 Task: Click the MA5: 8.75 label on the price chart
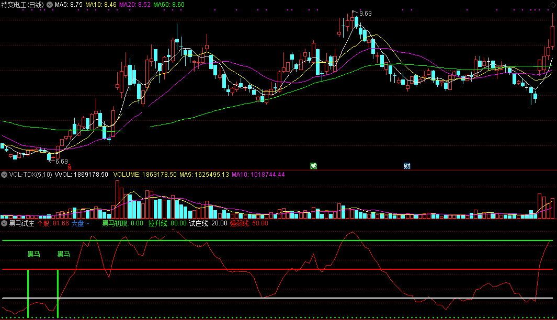tap(69, 5)
